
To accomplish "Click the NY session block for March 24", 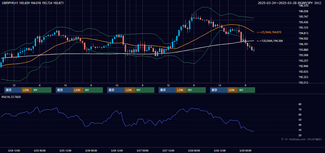I will click(42, 90).
